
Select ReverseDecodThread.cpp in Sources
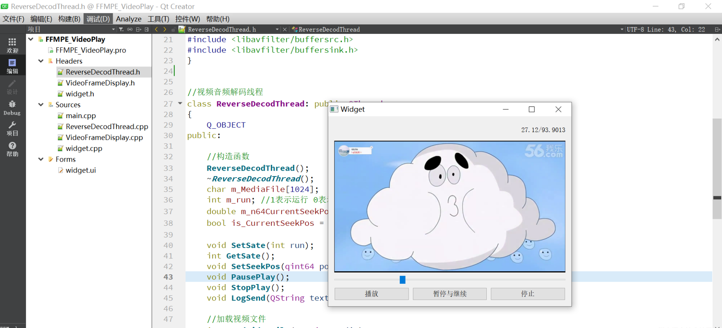(107, 126)
